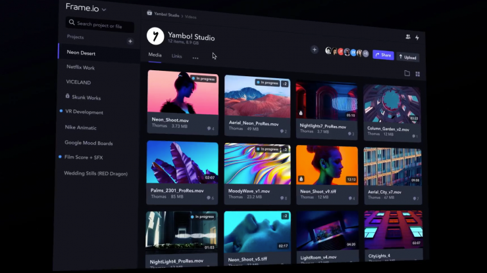
Task: Click the Share button
Action: (382, 55)
